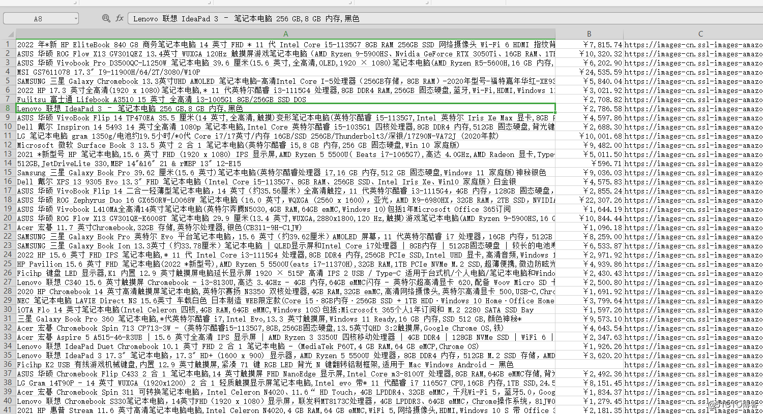Select the price cell ￥1,096.18
The image size is (763, 414).
tap(589, 227)
